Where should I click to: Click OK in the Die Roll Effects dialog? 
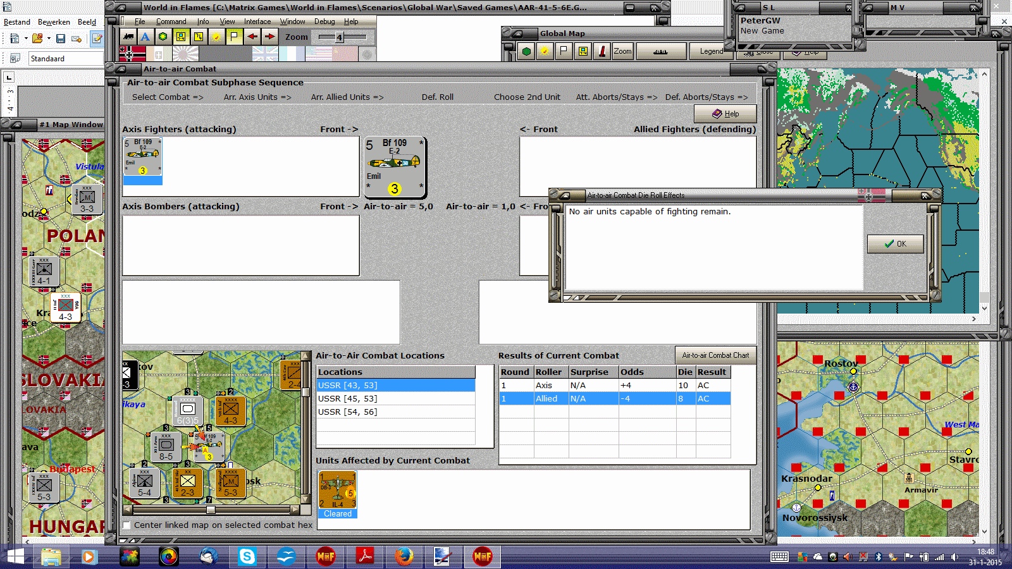click(896, 243)
